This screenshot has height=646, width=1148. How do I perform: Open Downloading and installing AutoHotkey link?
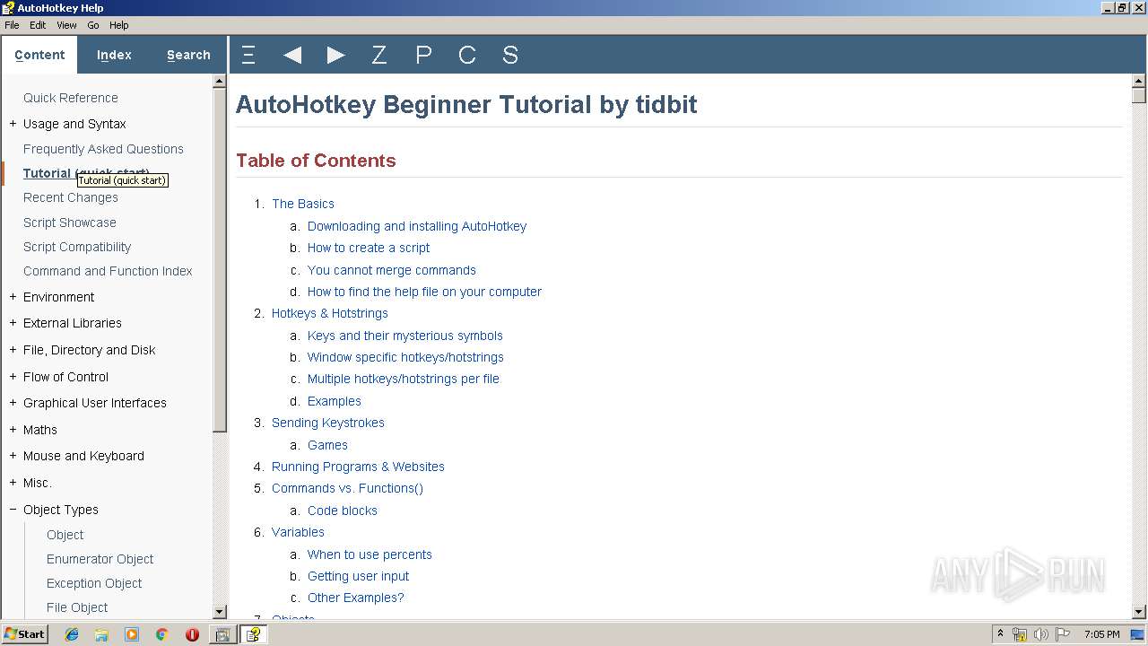tap(417, 226)
